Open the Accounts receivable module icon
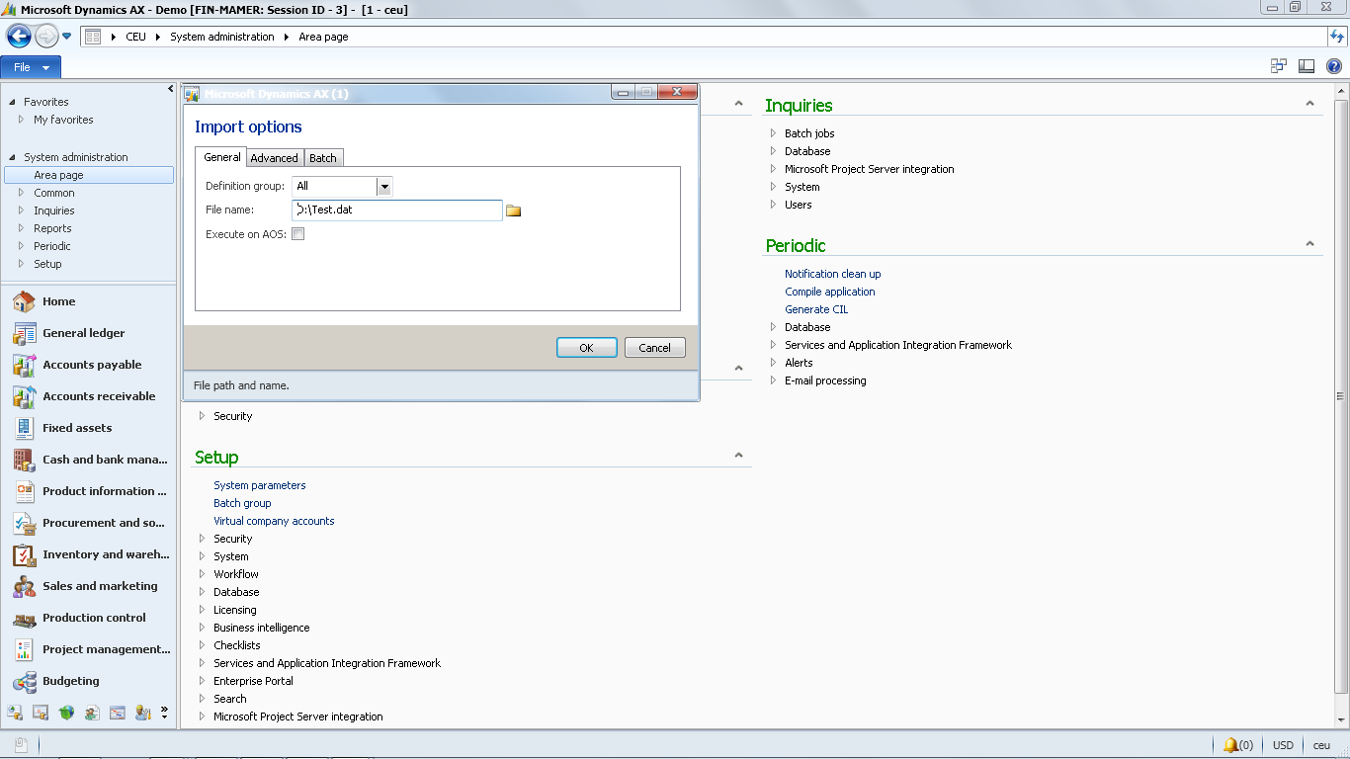1350x759 pixels. click(x=24, y=396)
